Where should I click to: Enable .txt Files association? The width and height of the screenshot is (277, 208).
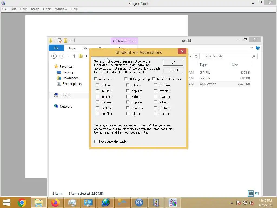click(x=97, y=85)
